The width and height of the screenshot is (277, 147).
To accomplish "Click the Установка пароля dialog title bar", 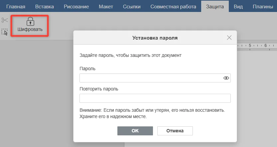I will [155, 38].
